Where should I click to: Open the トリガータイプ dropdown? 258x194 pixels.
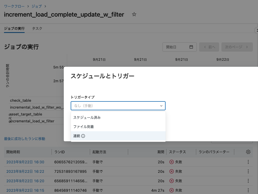(x=118, y=105)
